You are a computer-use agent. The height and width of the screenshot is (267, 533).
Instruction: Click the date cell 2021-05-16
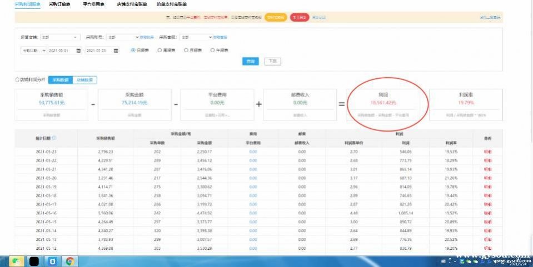pos(46,213)
